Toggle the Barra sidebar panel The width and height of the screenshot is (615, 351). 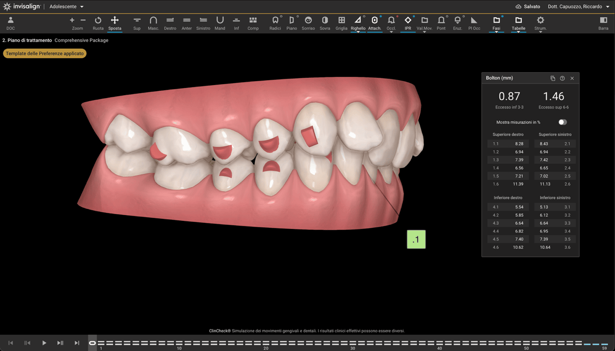pos(603,23)
